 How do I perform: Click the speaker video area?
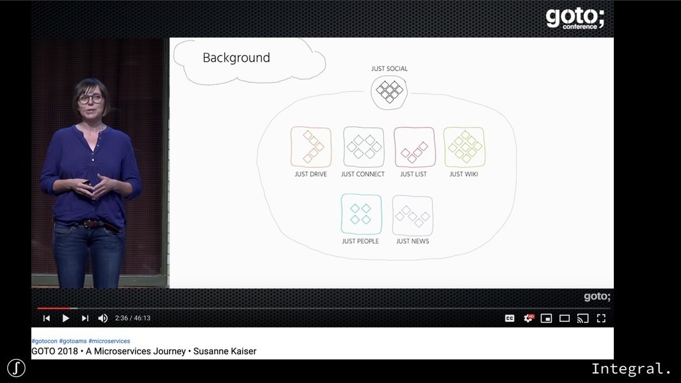pos(100,163)
